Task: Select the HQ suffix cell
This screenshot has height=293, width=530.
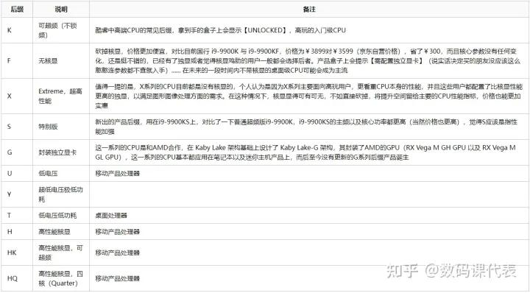Action: coord(17,278)
